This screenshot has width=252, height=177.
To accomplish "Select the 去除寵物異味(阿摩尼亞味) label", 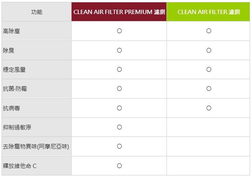I will pyautogui.click(x=36, y=146).
